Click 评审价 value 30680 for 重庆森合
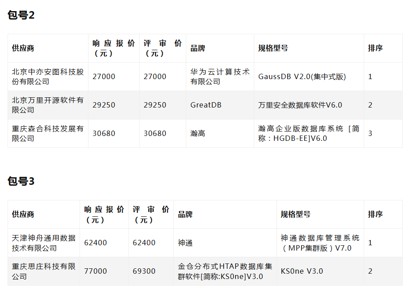The height and width of the screenshot is (291, 409). click(155, 134)
